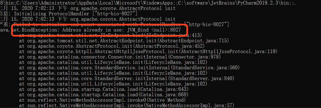Click the AbstractEndpoint.java:715 stack trace line
Image resolution: width=321 pixels, height=108 pixels.
click(x=124, y=40)
